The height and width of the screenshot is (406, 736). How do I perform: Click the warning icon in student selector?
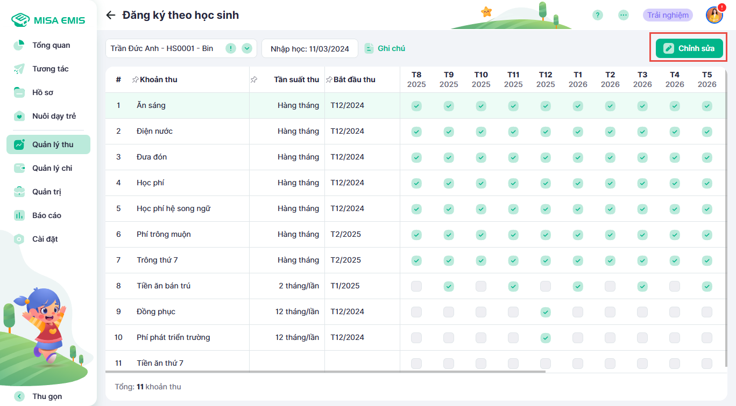[231, 48]
